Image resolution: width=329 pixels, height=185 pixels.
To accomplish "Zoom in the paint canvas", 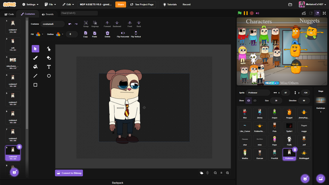I will (227, 173).
